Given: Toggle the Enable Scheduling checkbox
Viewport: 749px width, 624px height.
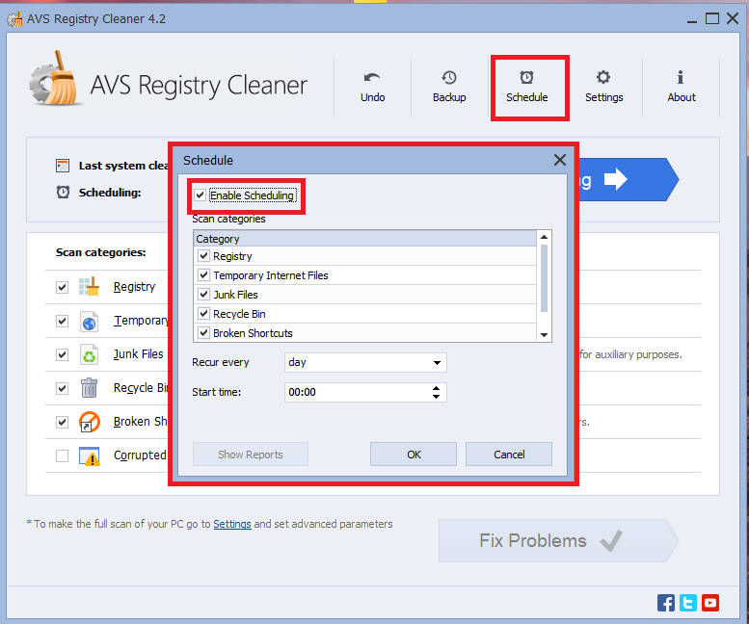Looking at the screenshot, I should 201,195.
